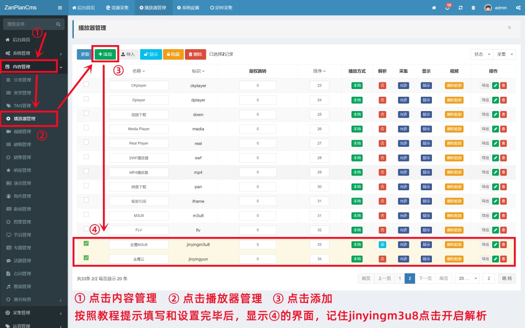
Task: Check the Dplayer row checkbox
Action: tap(86, 99)
